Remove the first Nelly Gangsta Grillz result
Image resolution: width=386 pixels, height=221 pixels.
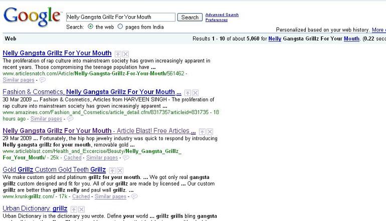(125, 54)
